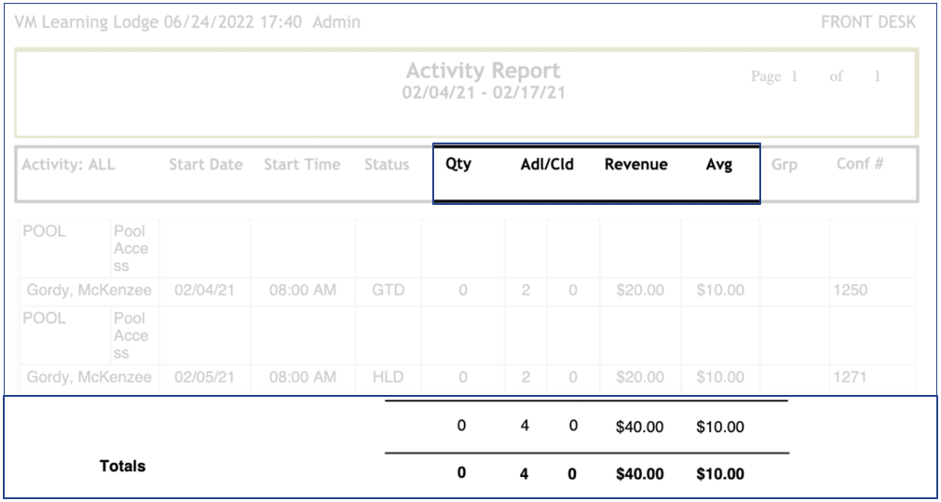Select the Start Date column header

pyautogui.click(x=205, y=165)
